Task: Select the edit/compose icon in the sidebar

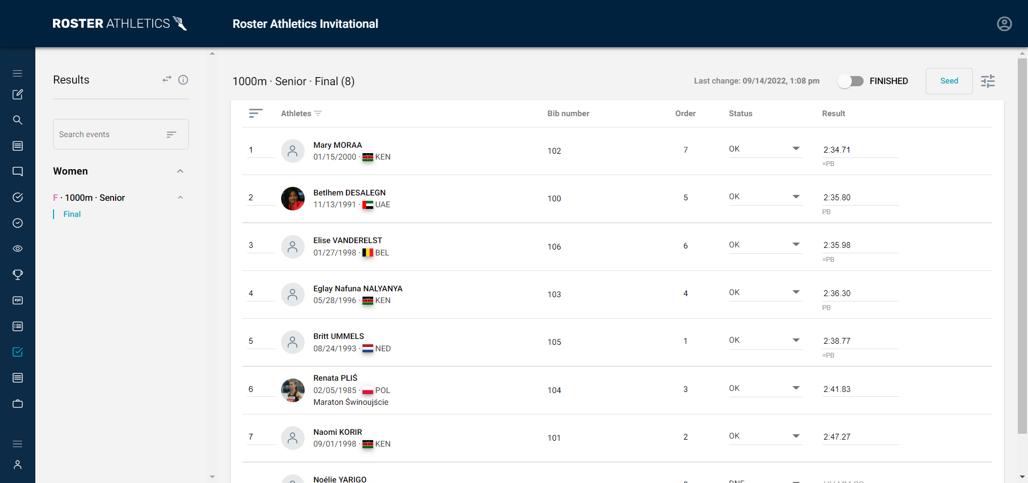Action: pyautogui.click(x=18, y=94)
